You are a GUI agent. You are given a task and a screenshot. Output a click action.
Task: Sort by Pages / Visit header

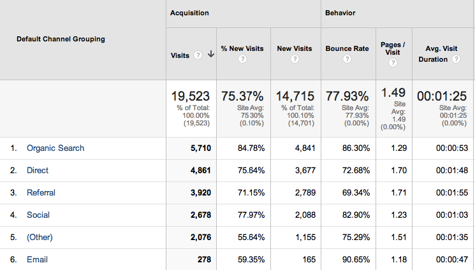(x=393, y=48)
